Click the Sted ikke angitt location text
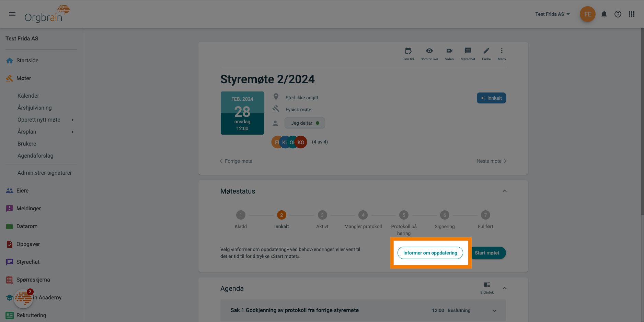 302,98
